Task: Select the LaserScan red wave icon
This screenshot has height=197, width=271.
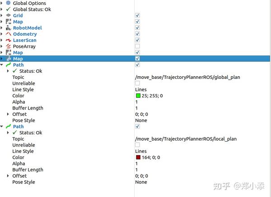Action: 8,40
